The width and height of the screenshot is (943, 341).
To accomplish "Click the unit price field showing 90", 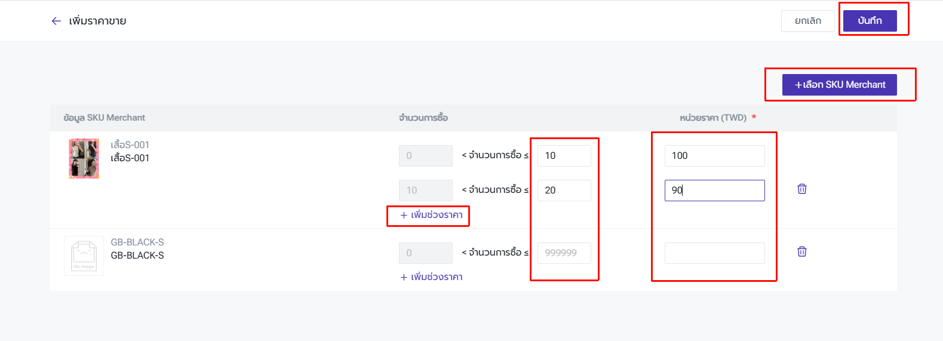I will point(714,191).
